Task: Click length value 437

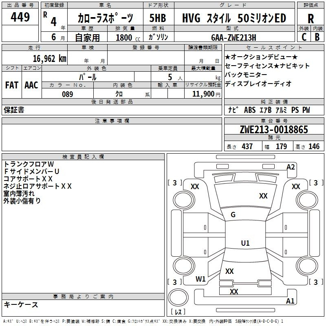Action: click(247, 146)
